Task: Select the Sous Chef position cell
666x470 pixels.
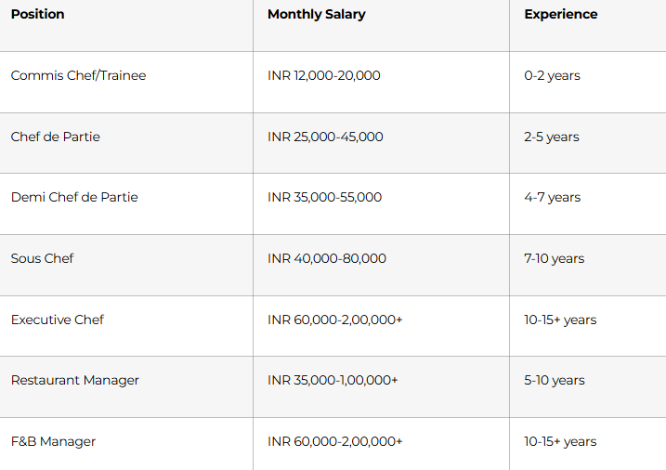Action: pos(42,259)
